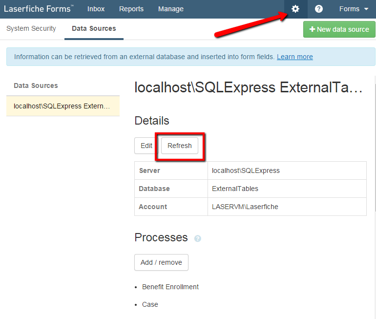The height and width of the screenshot is (319, 376).
Task: Click the Add / remove processes button
Action: point(161,262)
